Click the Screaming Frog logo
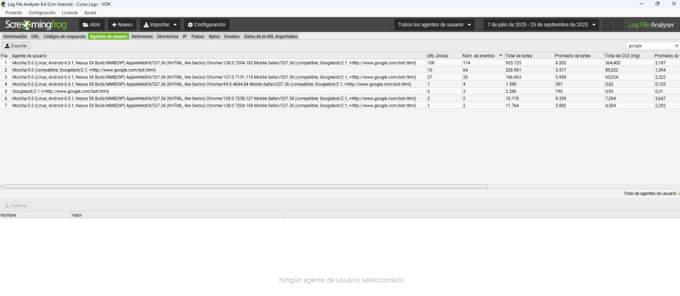This screenshot has width=680, height=296. [37, 25]
